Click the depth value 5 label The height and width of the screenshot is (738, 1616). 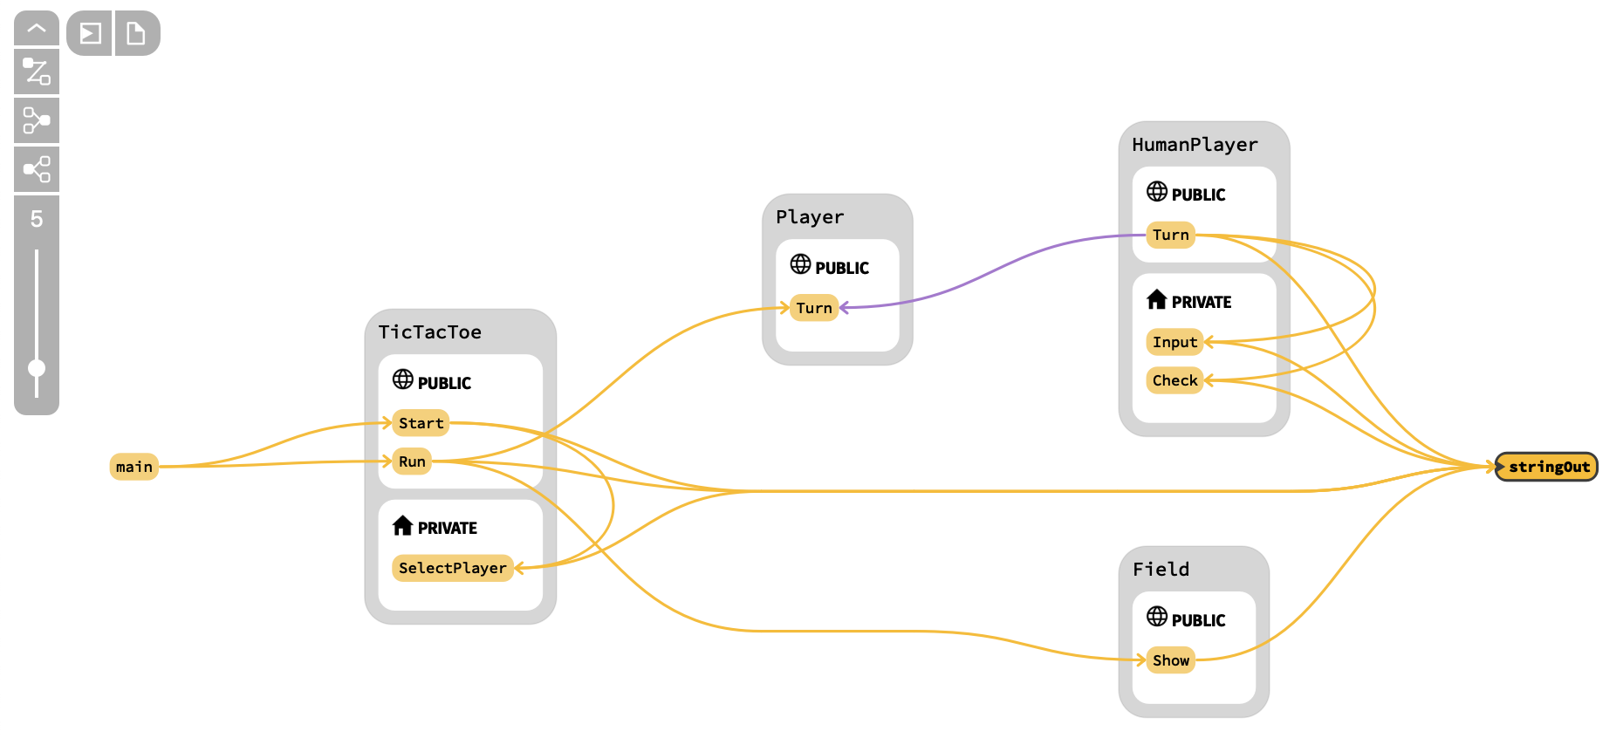(x=37, y=219)
